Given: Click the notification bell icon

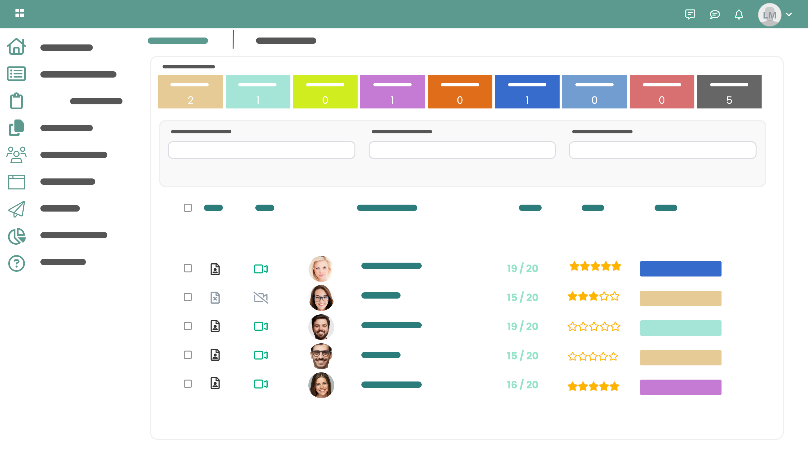Looking at the screenshot, I should pyautogui.click(x=739, y=15).
